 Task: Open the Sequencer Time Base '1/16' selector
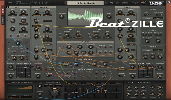click(x=48, y=86)
